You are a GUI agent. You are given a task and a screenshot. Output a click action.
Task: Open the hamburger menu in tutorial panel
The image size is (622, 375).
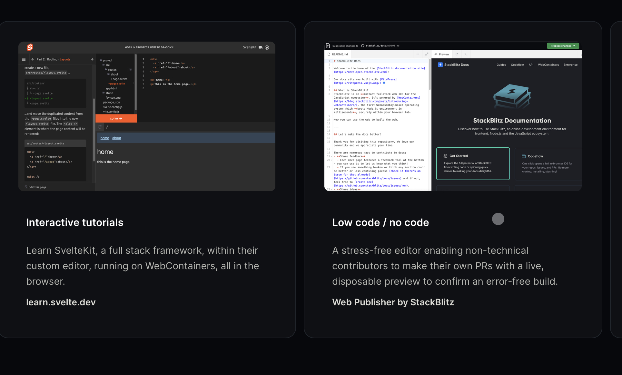pos(24,59)
